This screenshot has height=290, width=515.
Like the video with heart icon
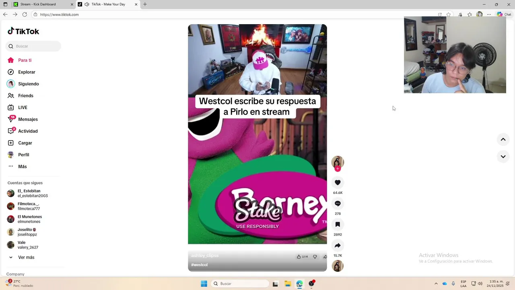338,182
